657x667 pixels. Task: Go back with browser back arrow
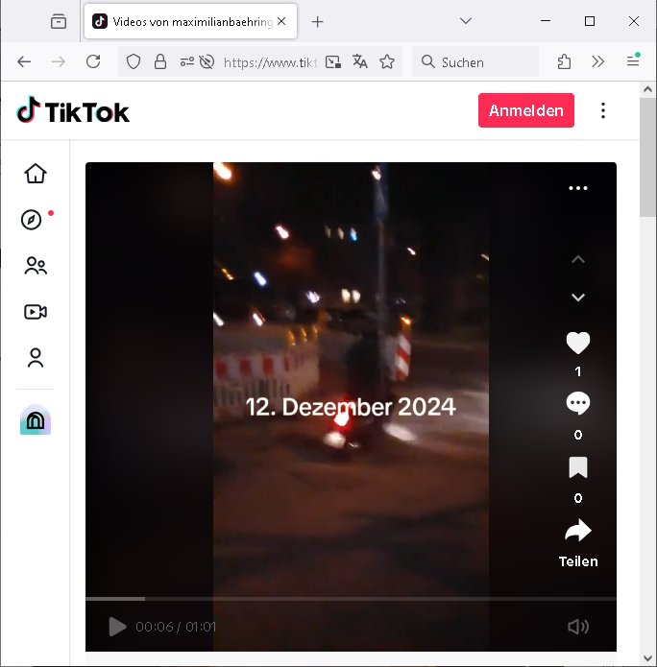point(24,62)
